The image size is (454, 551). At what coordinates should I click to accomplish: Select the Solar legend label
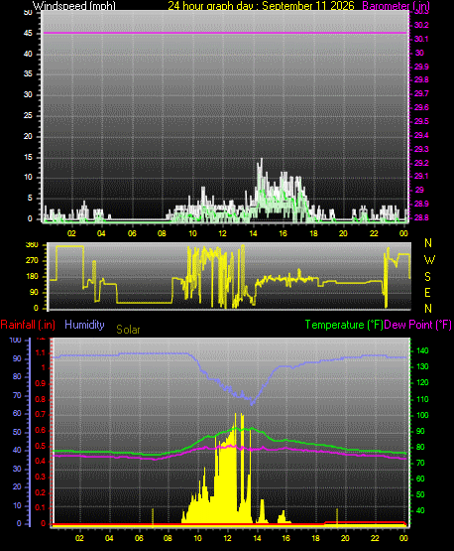[128, 330]
